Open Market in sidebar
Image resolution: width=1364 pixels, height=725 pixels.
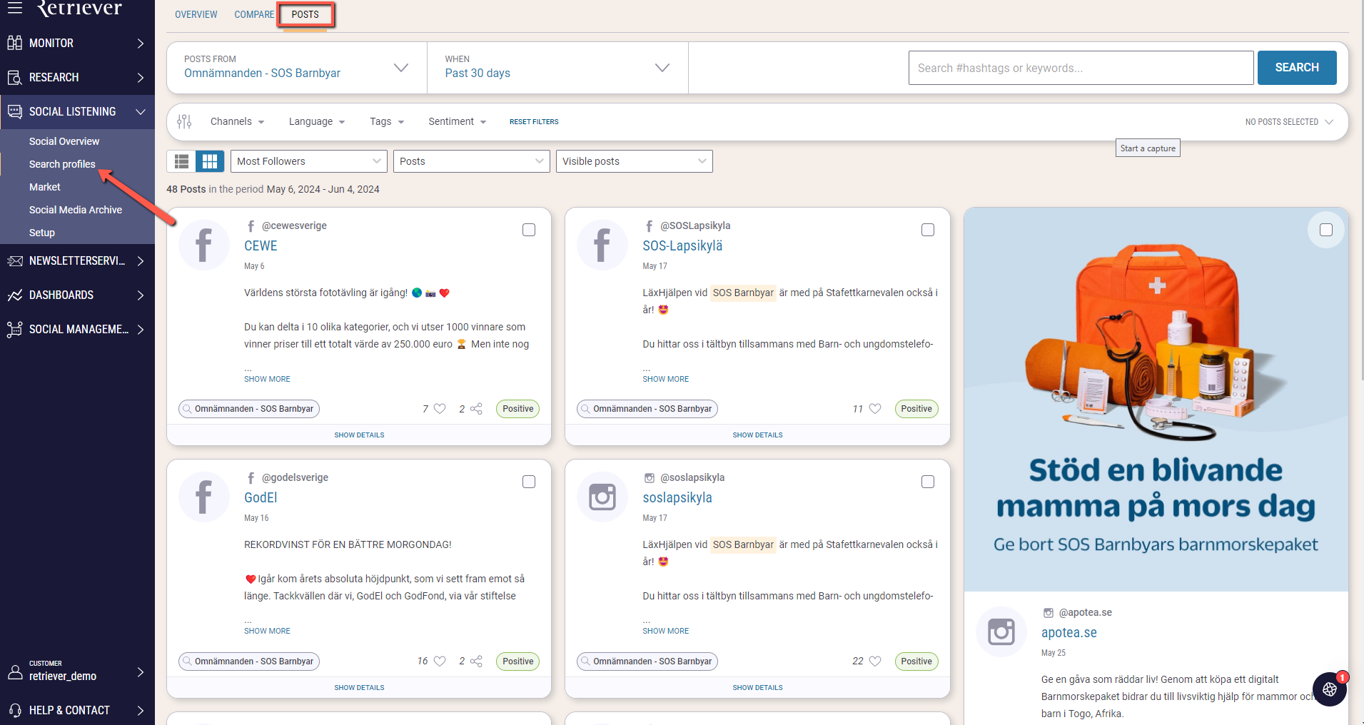click(45, 187)
